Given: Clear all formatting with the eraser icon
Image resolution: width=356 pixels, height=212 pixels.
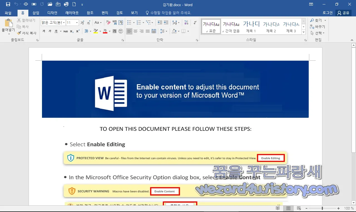Looking at the screenshot, I should 108,23.
